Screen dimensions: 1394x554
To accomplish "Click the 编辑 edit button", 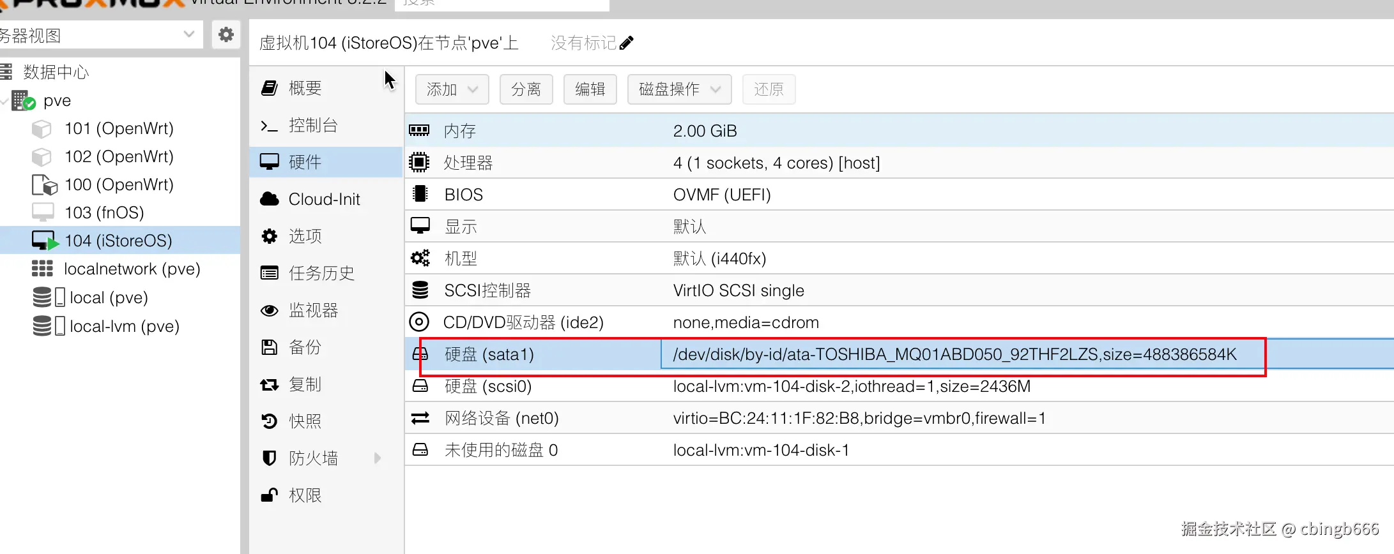I will pos(590,89).
